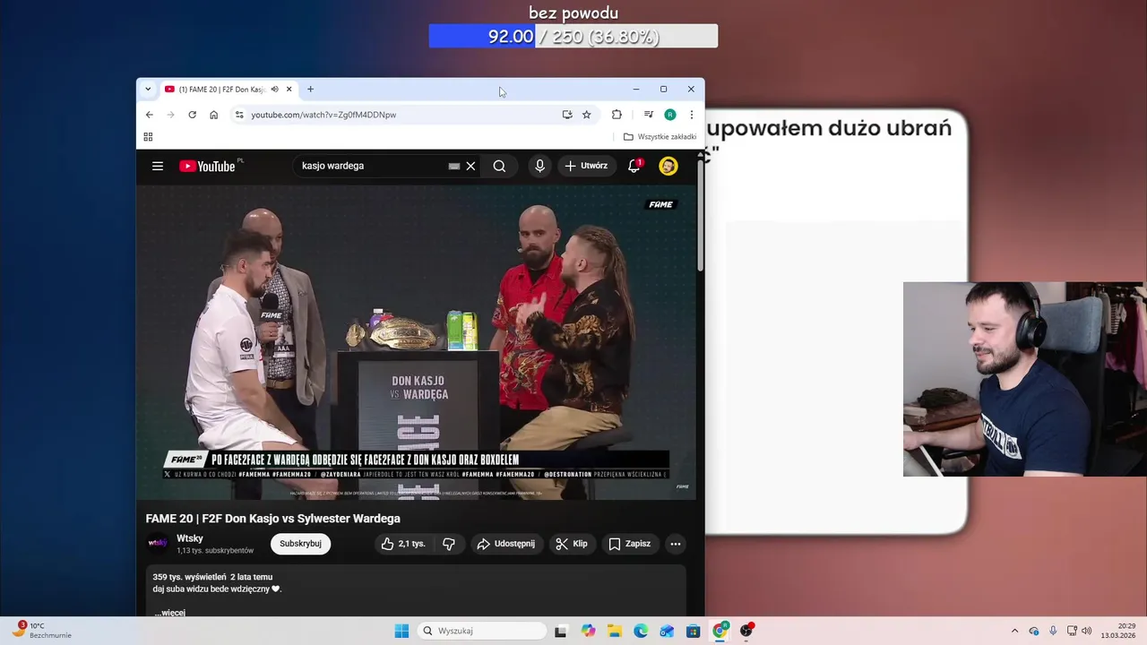Open a new Chrome tab

pyautogui.click(x=310, y=89)
